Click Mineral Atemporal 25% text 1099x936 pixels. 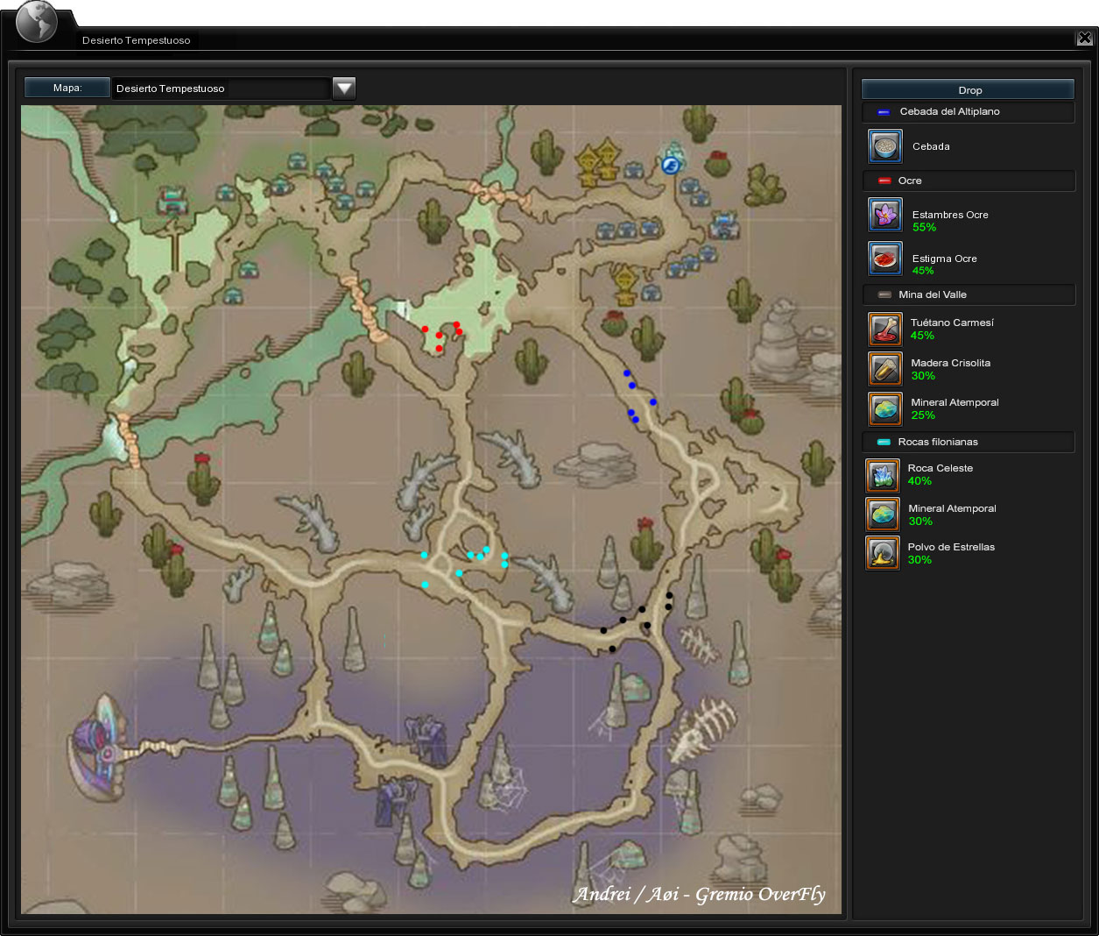[x=955, y=408]
